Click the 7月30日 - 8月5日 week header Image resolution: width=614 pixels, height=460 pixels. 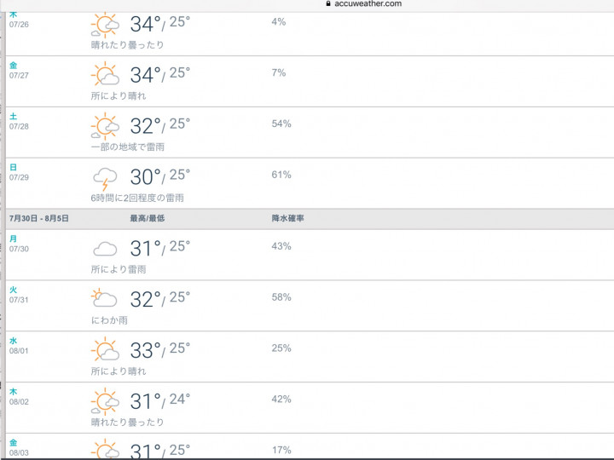click(x=39, y=219)
